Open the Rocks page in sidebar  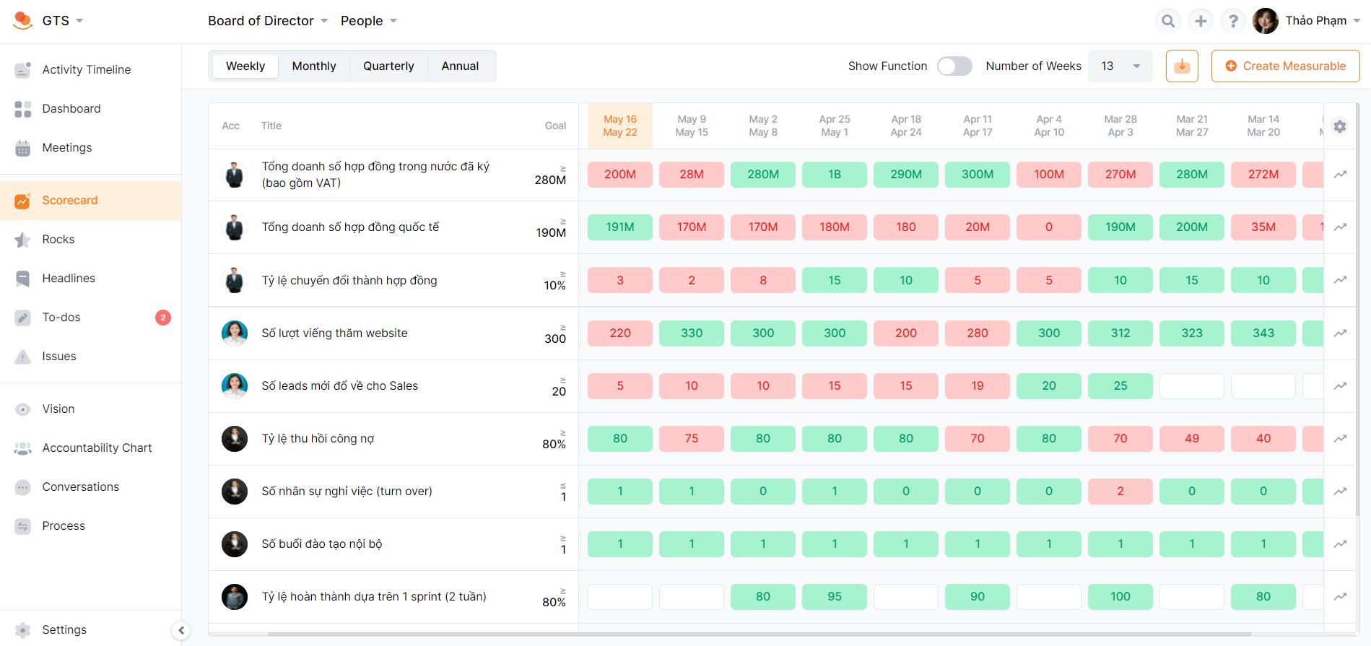coord(58,240)
